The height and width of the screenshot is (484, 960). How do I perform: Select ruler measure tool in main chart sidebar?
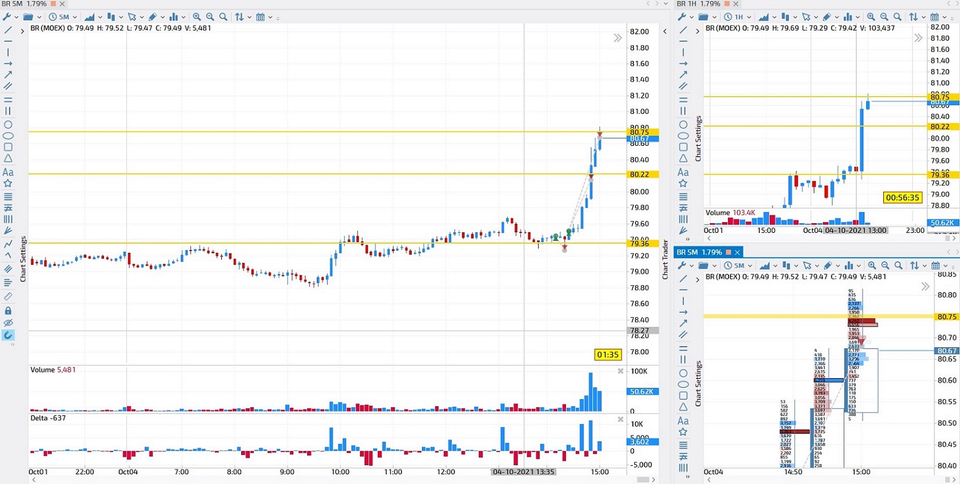(x=8, y=296)
